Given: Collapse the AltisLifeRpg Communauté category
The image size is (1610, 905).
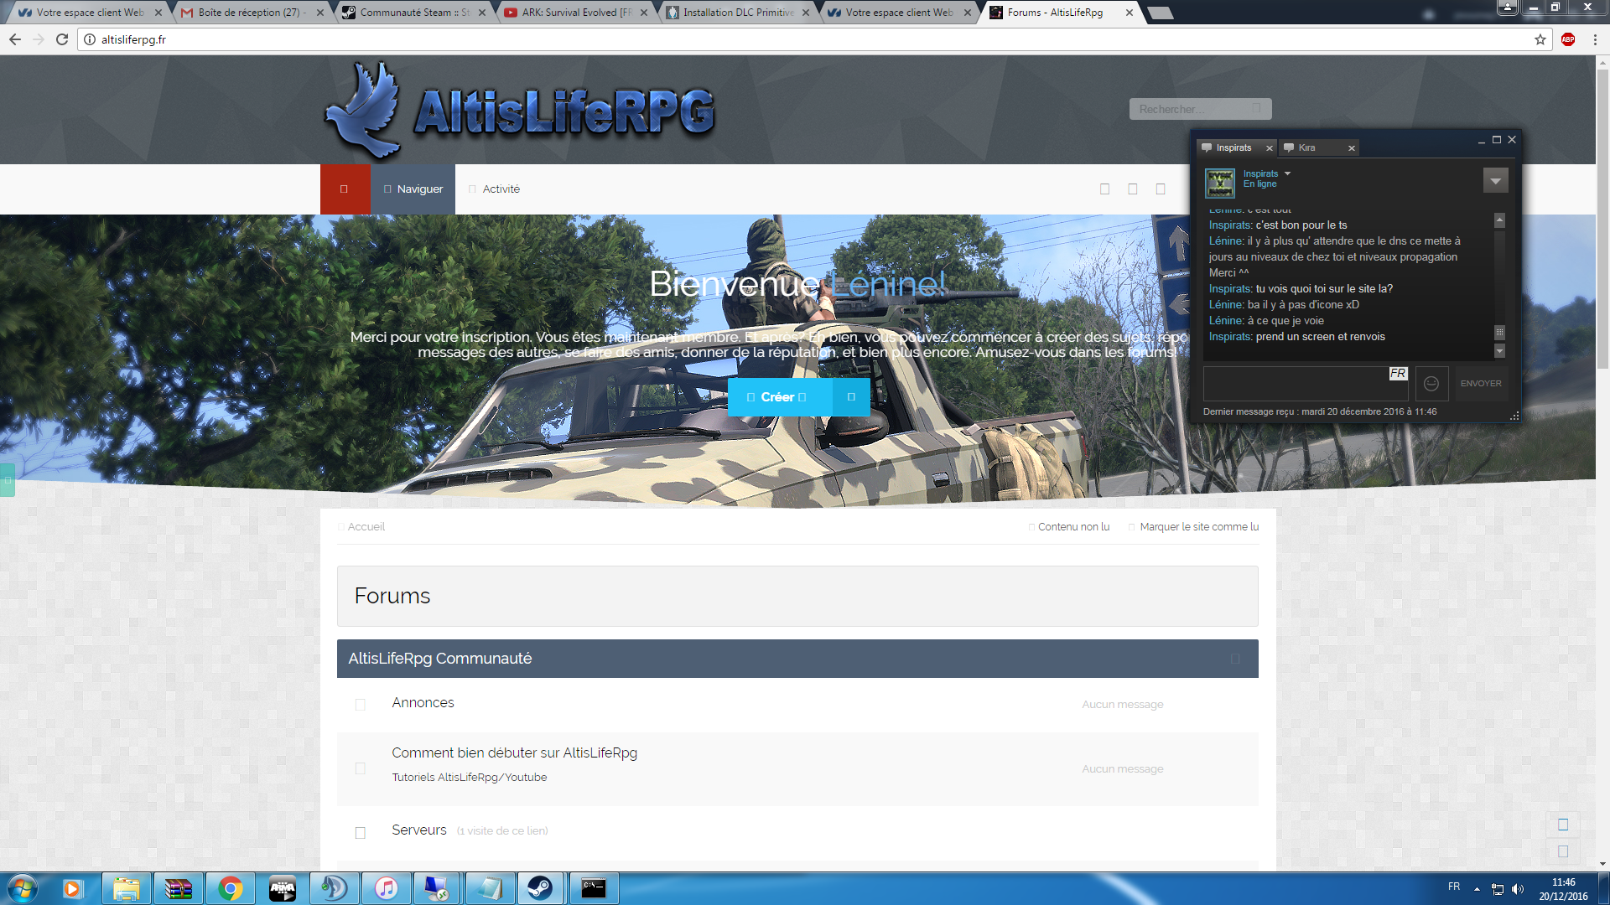Looking at the screenshot, I should 1234,659.
